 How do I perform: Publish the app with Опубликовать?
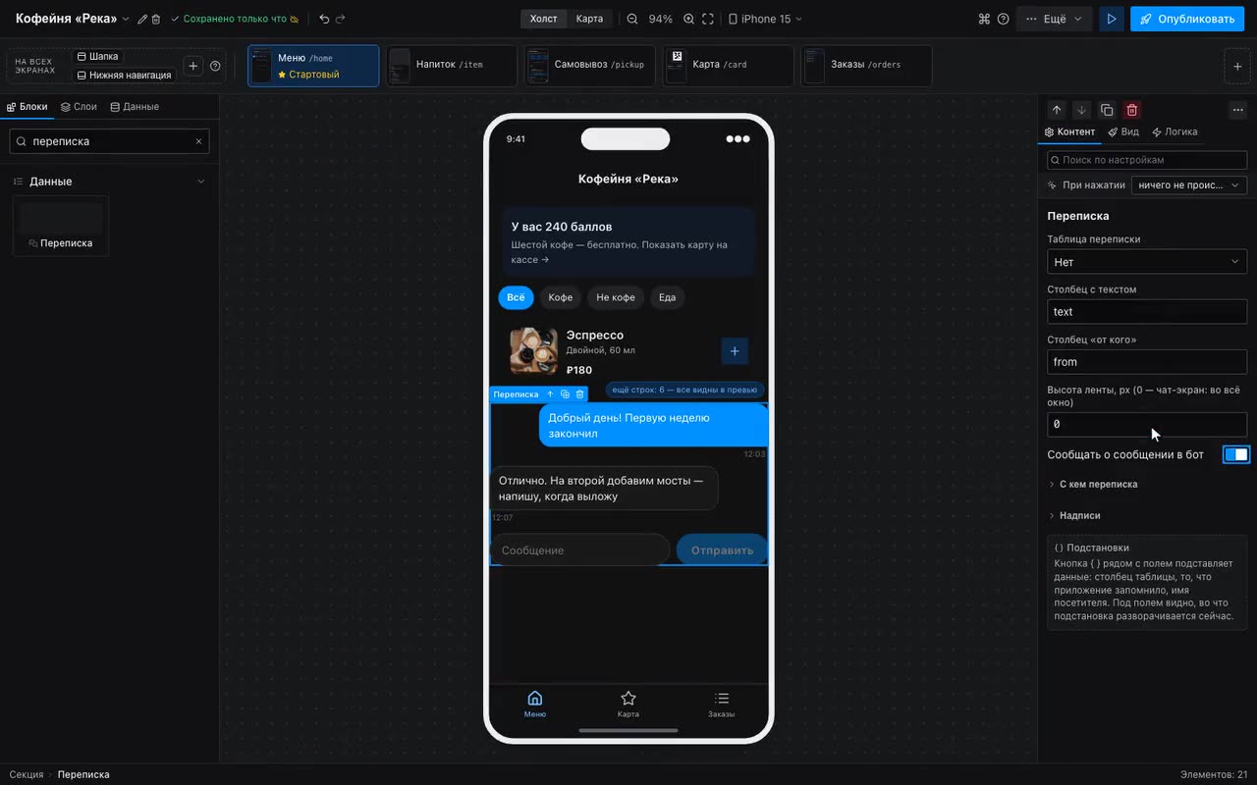click(1187, 19)
